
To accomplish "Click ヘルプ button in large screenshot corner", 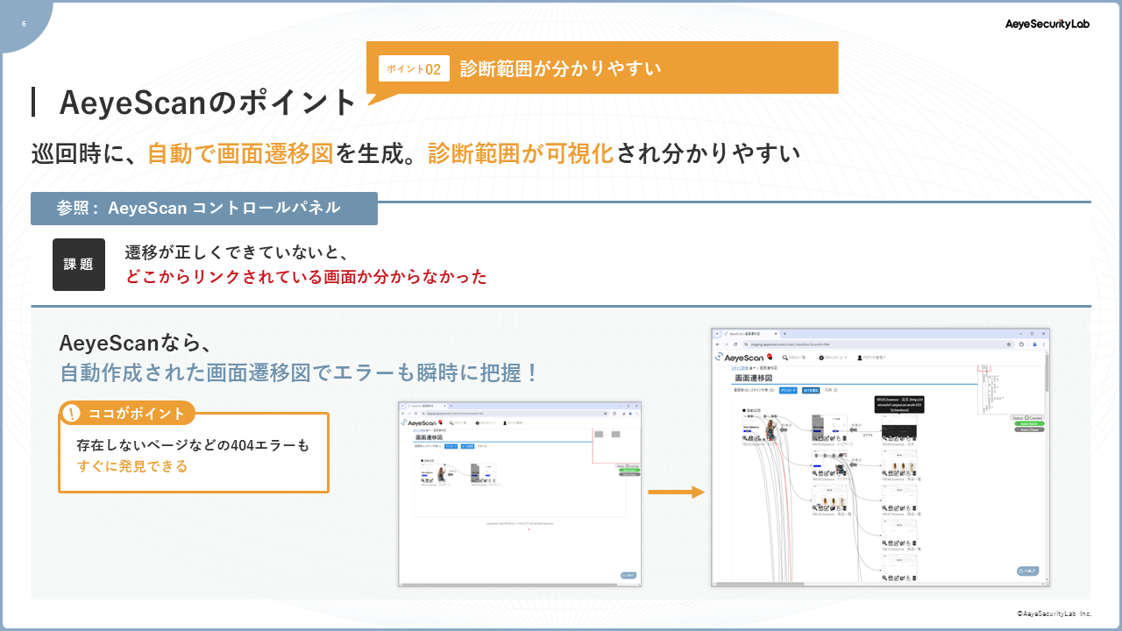I will 1027,571.
